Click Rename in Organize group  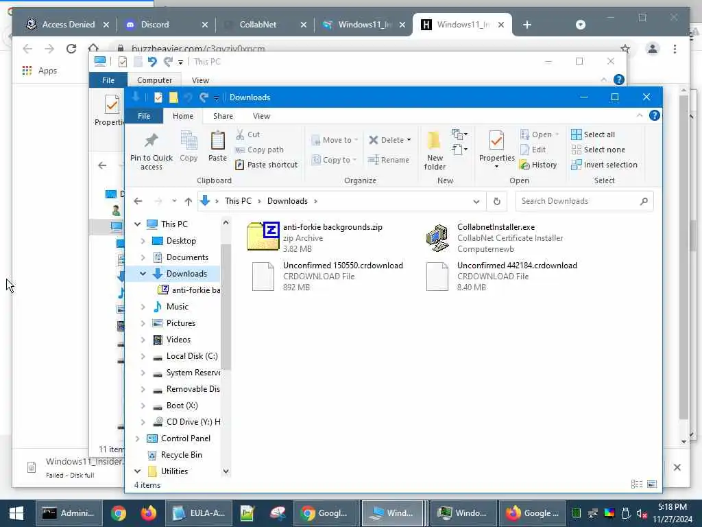[388, 160]
